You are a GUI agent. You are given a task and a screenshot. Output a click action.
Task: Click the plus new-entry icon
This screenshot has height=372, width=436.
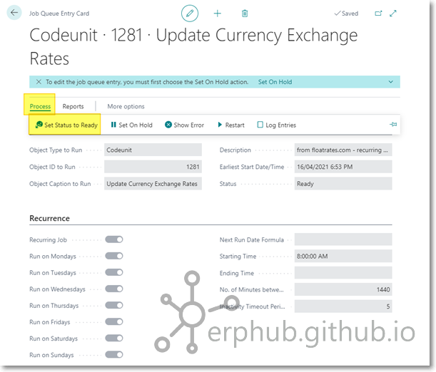click(x=218, y=13)
